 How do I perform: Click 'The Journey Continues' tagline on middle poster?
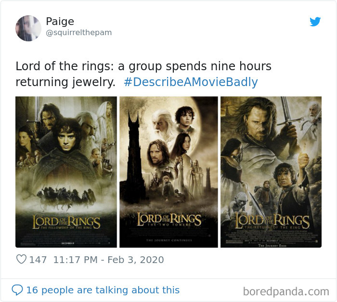click(x=169, y=240)
